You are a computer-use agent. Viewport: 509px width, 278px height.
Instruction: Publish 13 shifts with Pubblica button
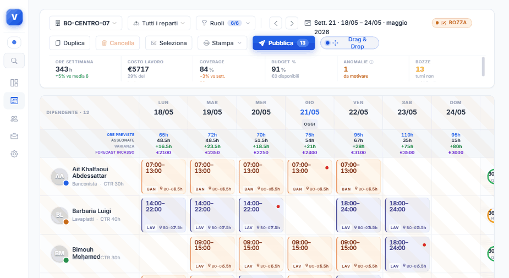[284, 43]
